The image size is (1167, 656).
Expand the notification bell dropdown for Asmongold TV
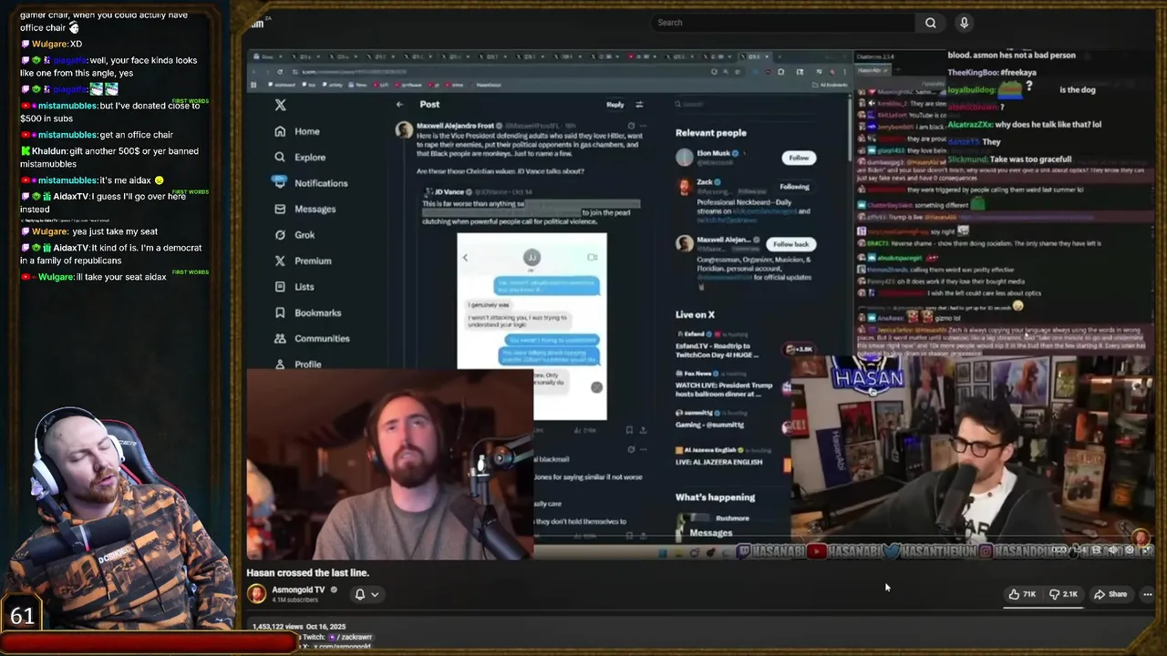[366, 594]
